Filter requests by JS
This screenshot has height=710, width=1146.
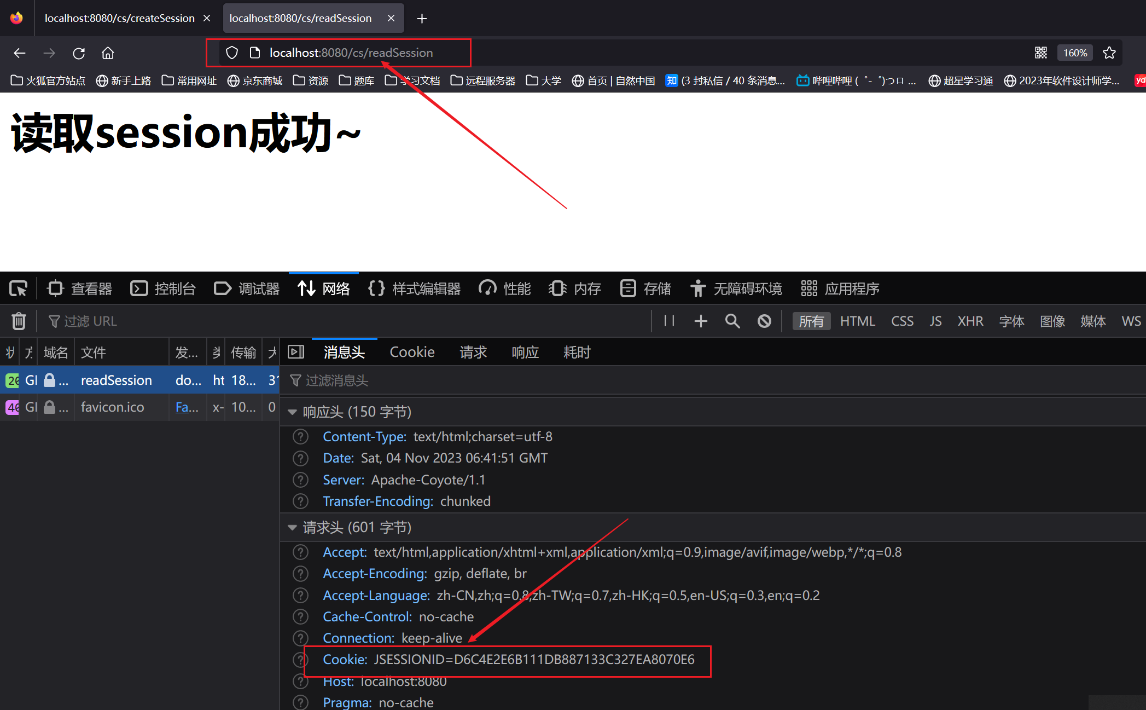pyautogui.click(x=935, y=321)
